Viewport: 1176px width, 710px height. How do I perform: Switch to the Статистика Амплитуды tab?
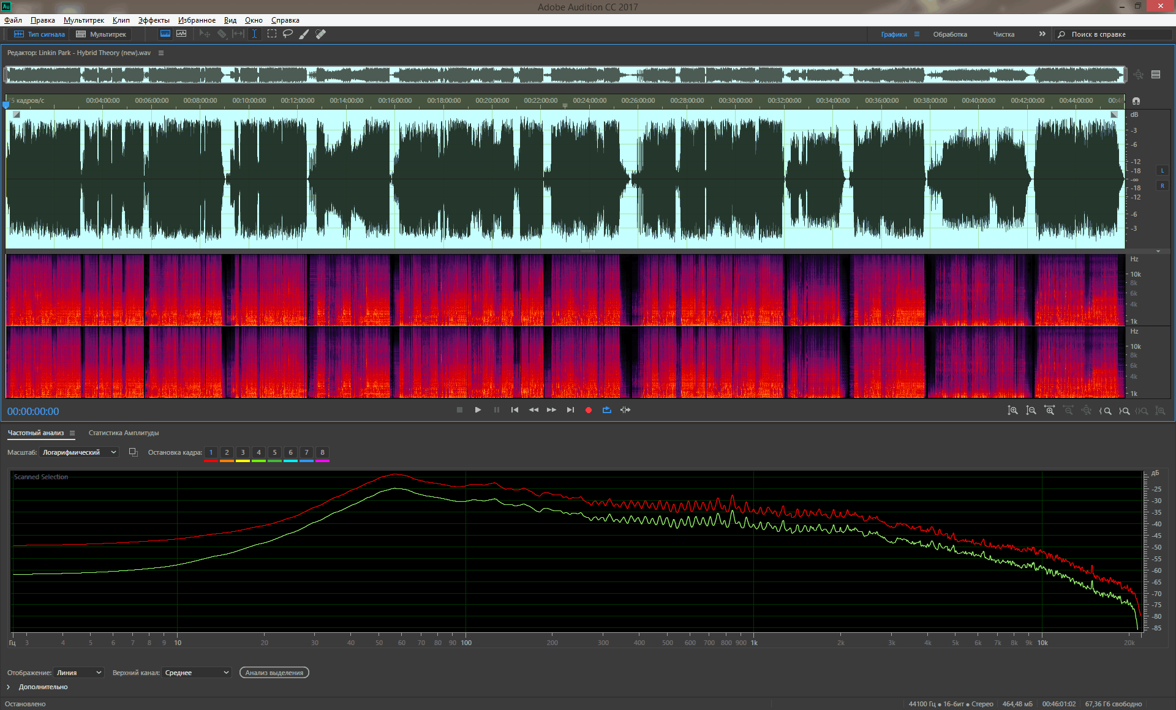pyautogui.click(x=124, y=433)
